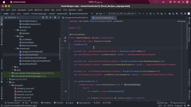Expand the folded import statement

click(x=79, y=28)
